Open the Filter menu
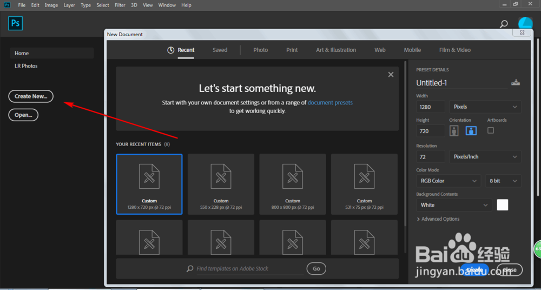The height and width of the screenshot is (290, 541). tap(120, 5)
